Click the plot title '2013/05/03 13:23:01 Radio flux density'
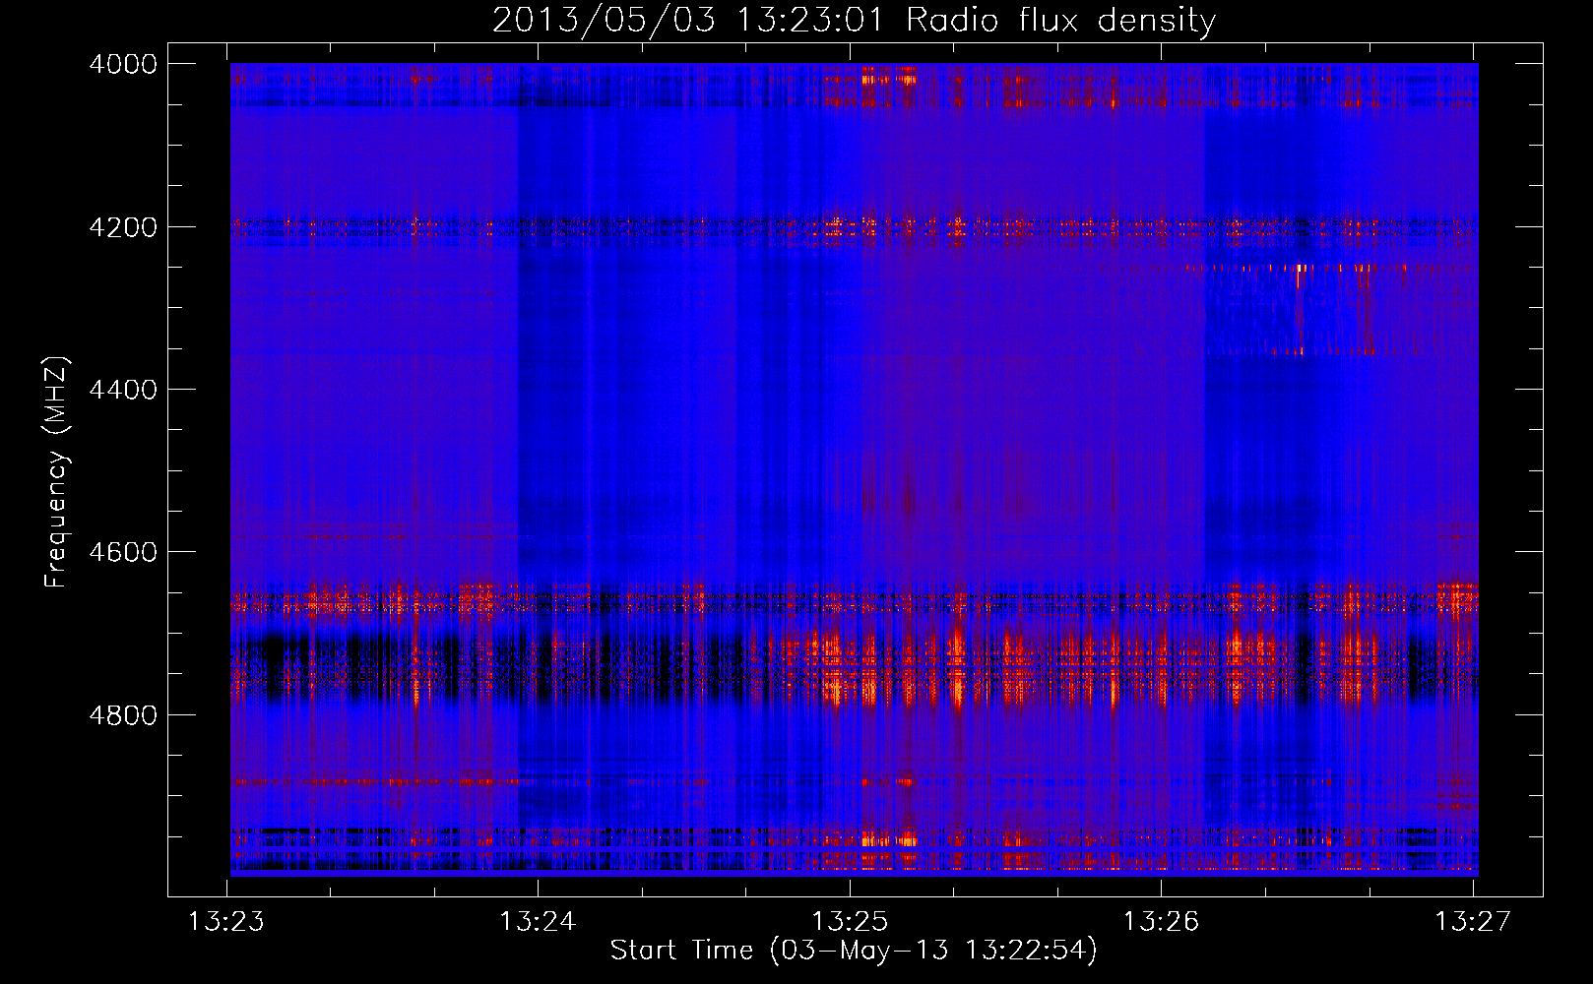 [x=854, y=21]
